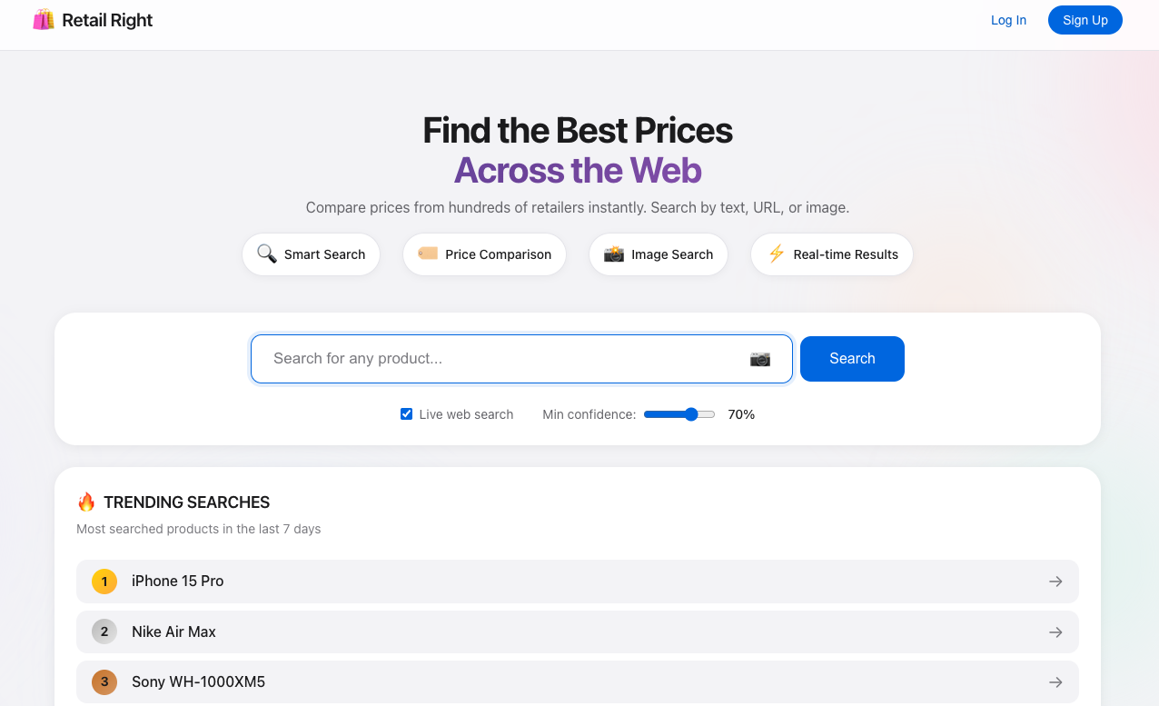Click the Retail Right shopping bag logo icon

point(44,19)
